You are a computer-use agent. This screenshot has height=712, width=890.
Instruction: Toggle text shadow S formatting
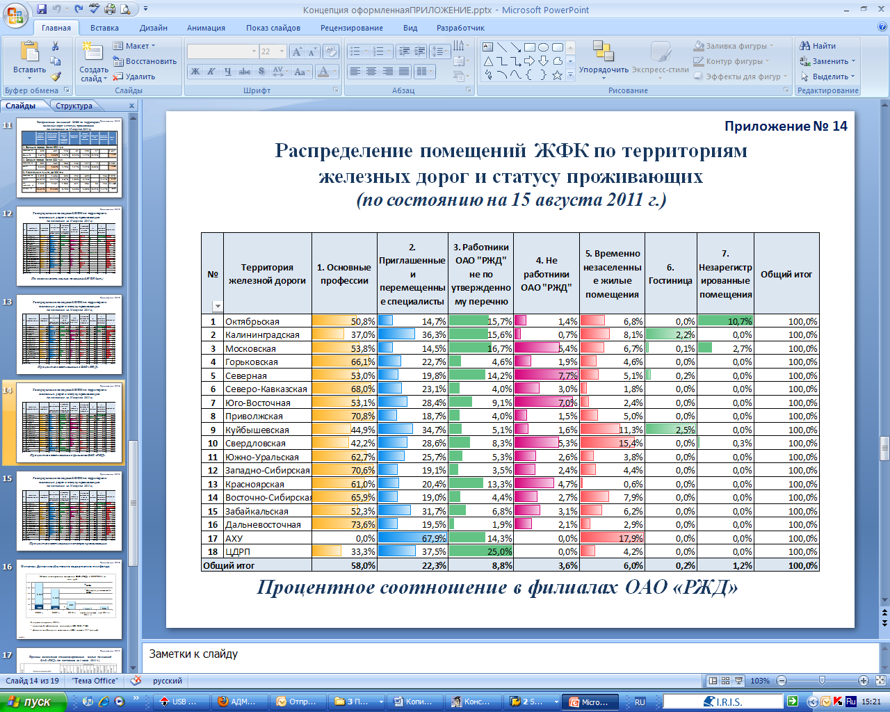[x=261, y=72]
